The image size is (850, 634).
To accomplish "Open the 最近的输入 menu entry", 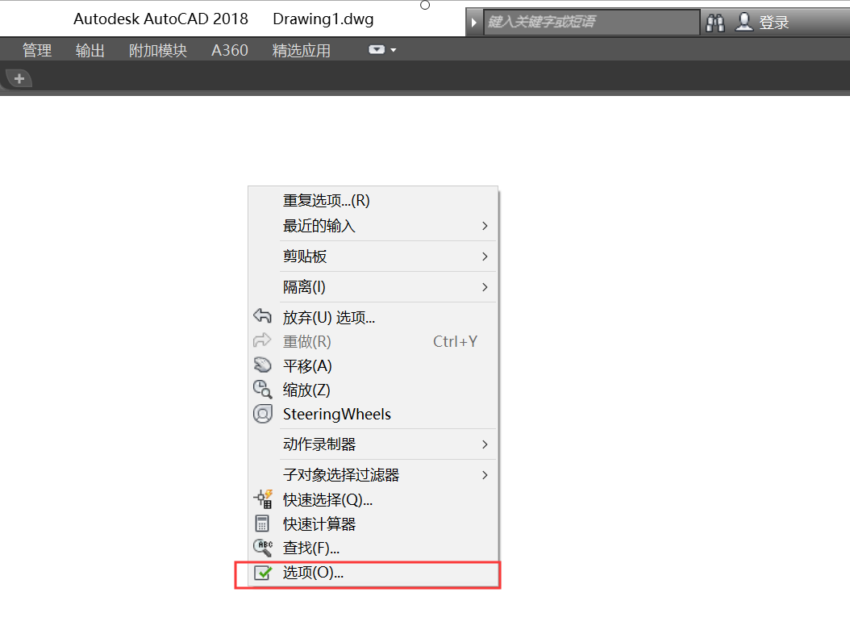I will [373, 226].
